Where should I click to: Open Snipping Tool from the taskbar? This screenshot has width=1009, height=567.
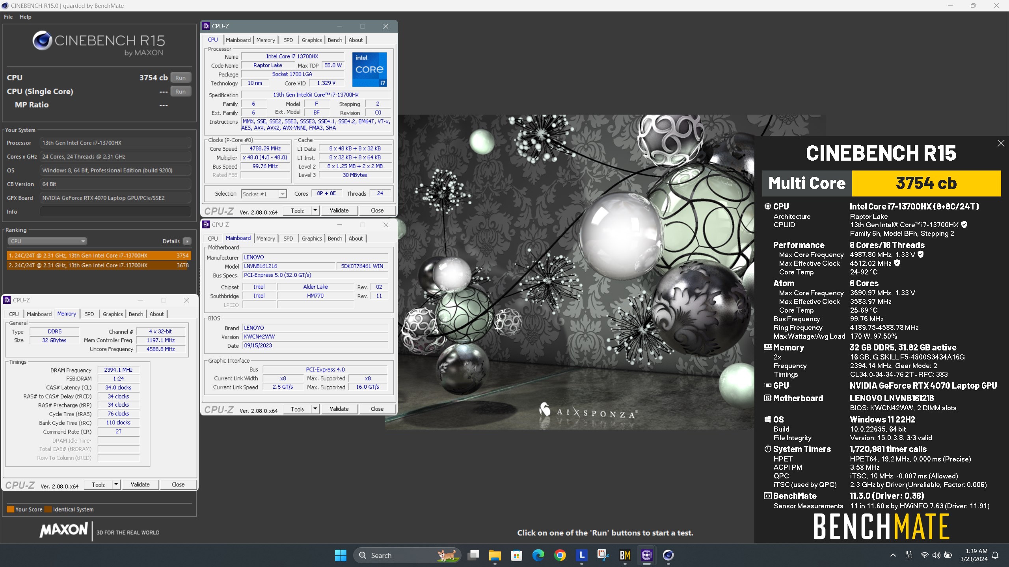[x=603, y=555]
